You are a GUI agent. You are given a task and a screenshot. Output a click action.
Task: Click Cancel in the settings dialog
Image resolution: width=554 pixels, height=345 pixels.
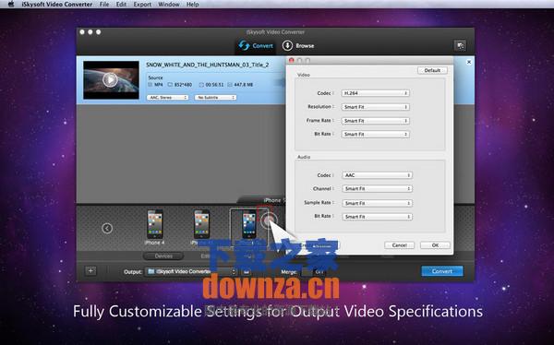[399, 245]
